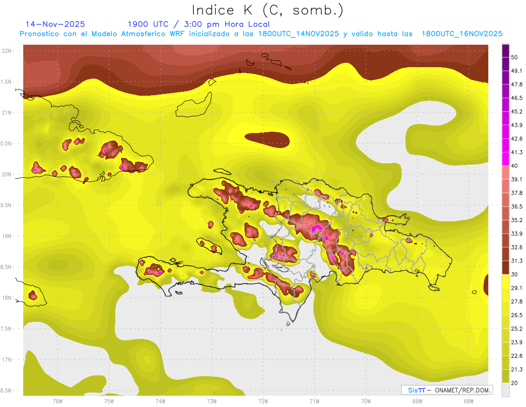Click the 68W longitude label
Viewport: 526px width, 407px height.
[469, 401]
